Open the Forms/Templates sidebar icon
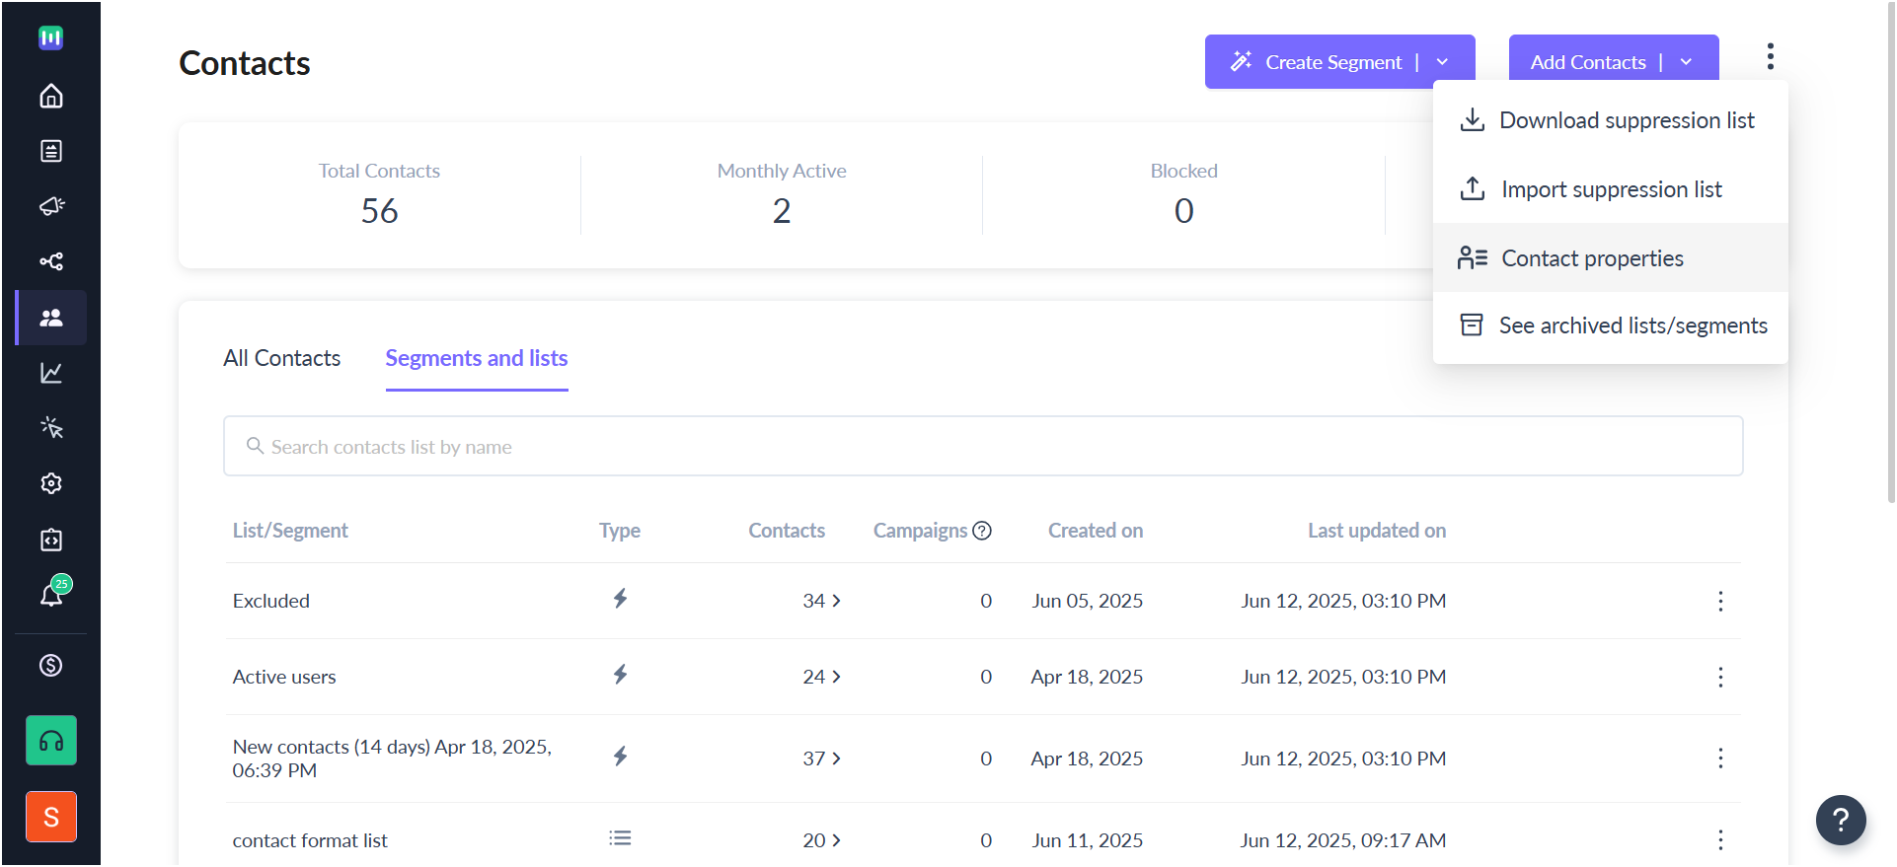1897x867 pixels. pos(51,151)
